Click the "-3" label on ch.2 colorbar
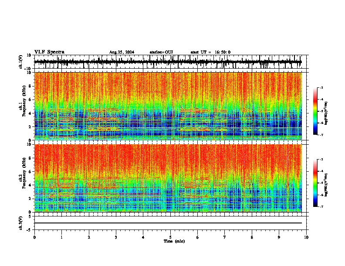The image size is (345, 266). coord(321,160)
